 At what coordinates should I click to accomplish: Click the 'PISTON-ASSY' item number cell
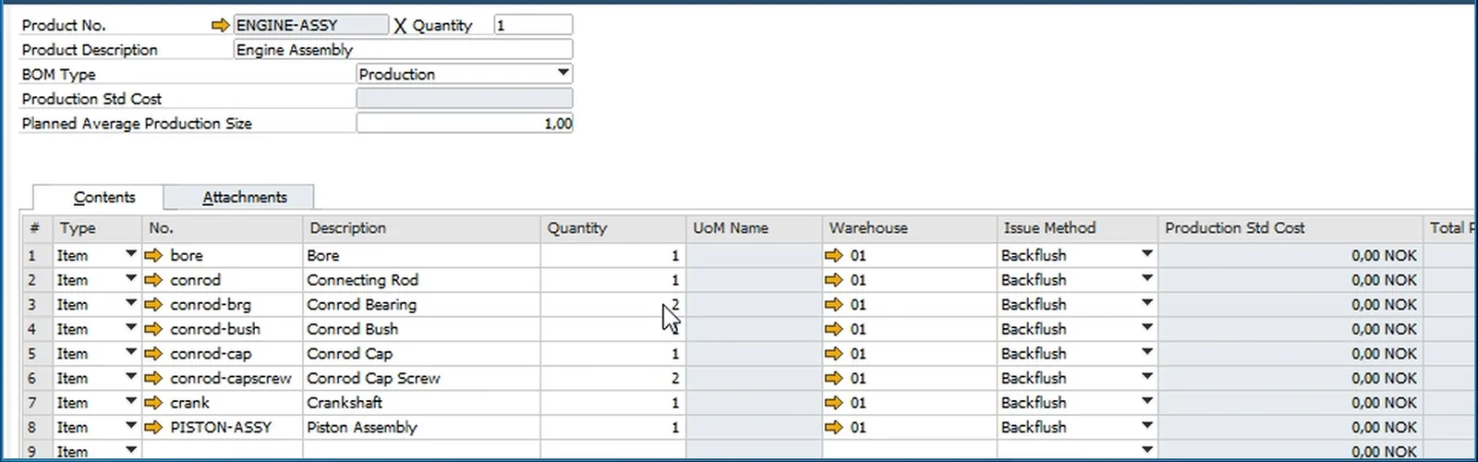pyautogui.click(x=223, y=427)
